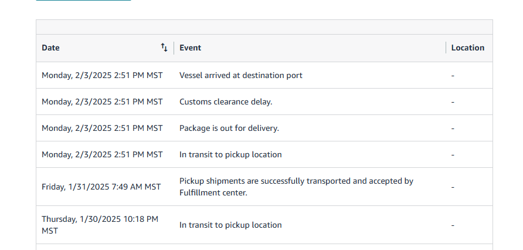The image size is (523, 250).
Task: Click the date beside Vessel arrived event
Action: [102, 76]
